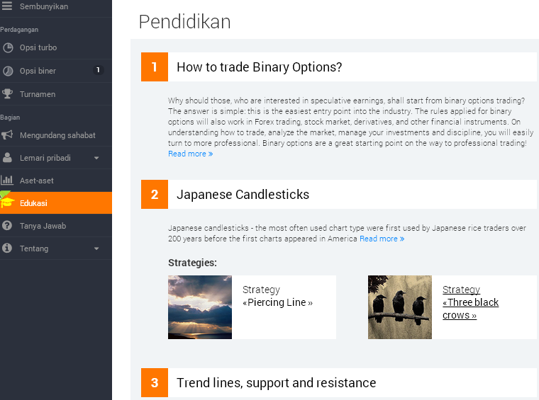Go to the Turnamen menu item
539x400 pixels.
(x=56, y=94)
